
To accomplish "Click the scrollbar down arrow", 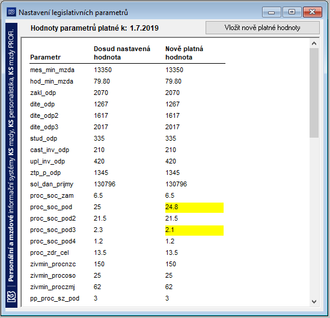I will click(x=314, y=302).
